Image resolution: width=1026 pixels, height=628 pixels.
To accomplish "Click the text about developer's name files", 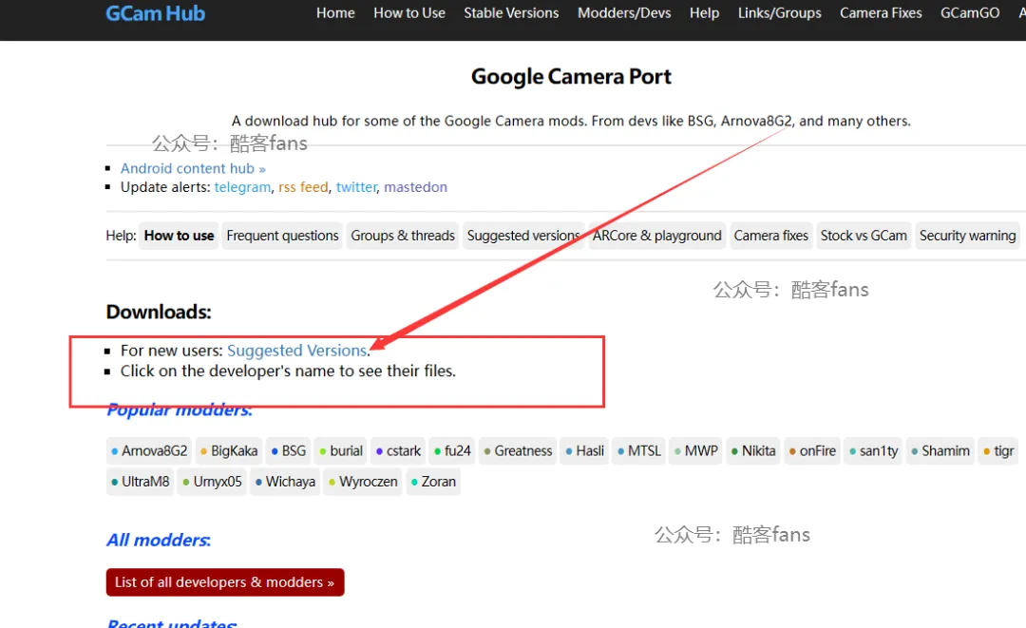I will pos(288,371).
